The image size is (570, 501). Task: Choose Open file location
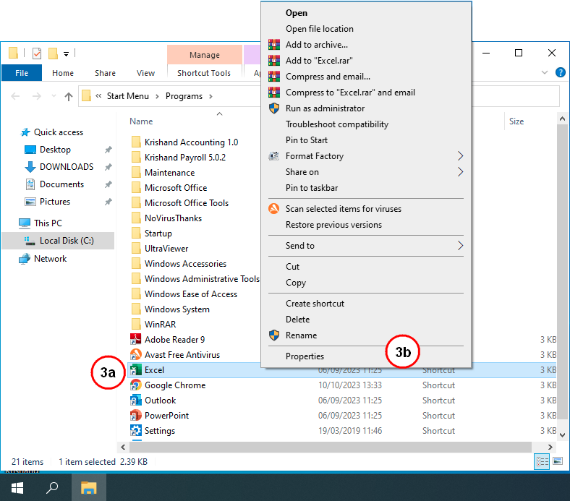click(366, 29)
